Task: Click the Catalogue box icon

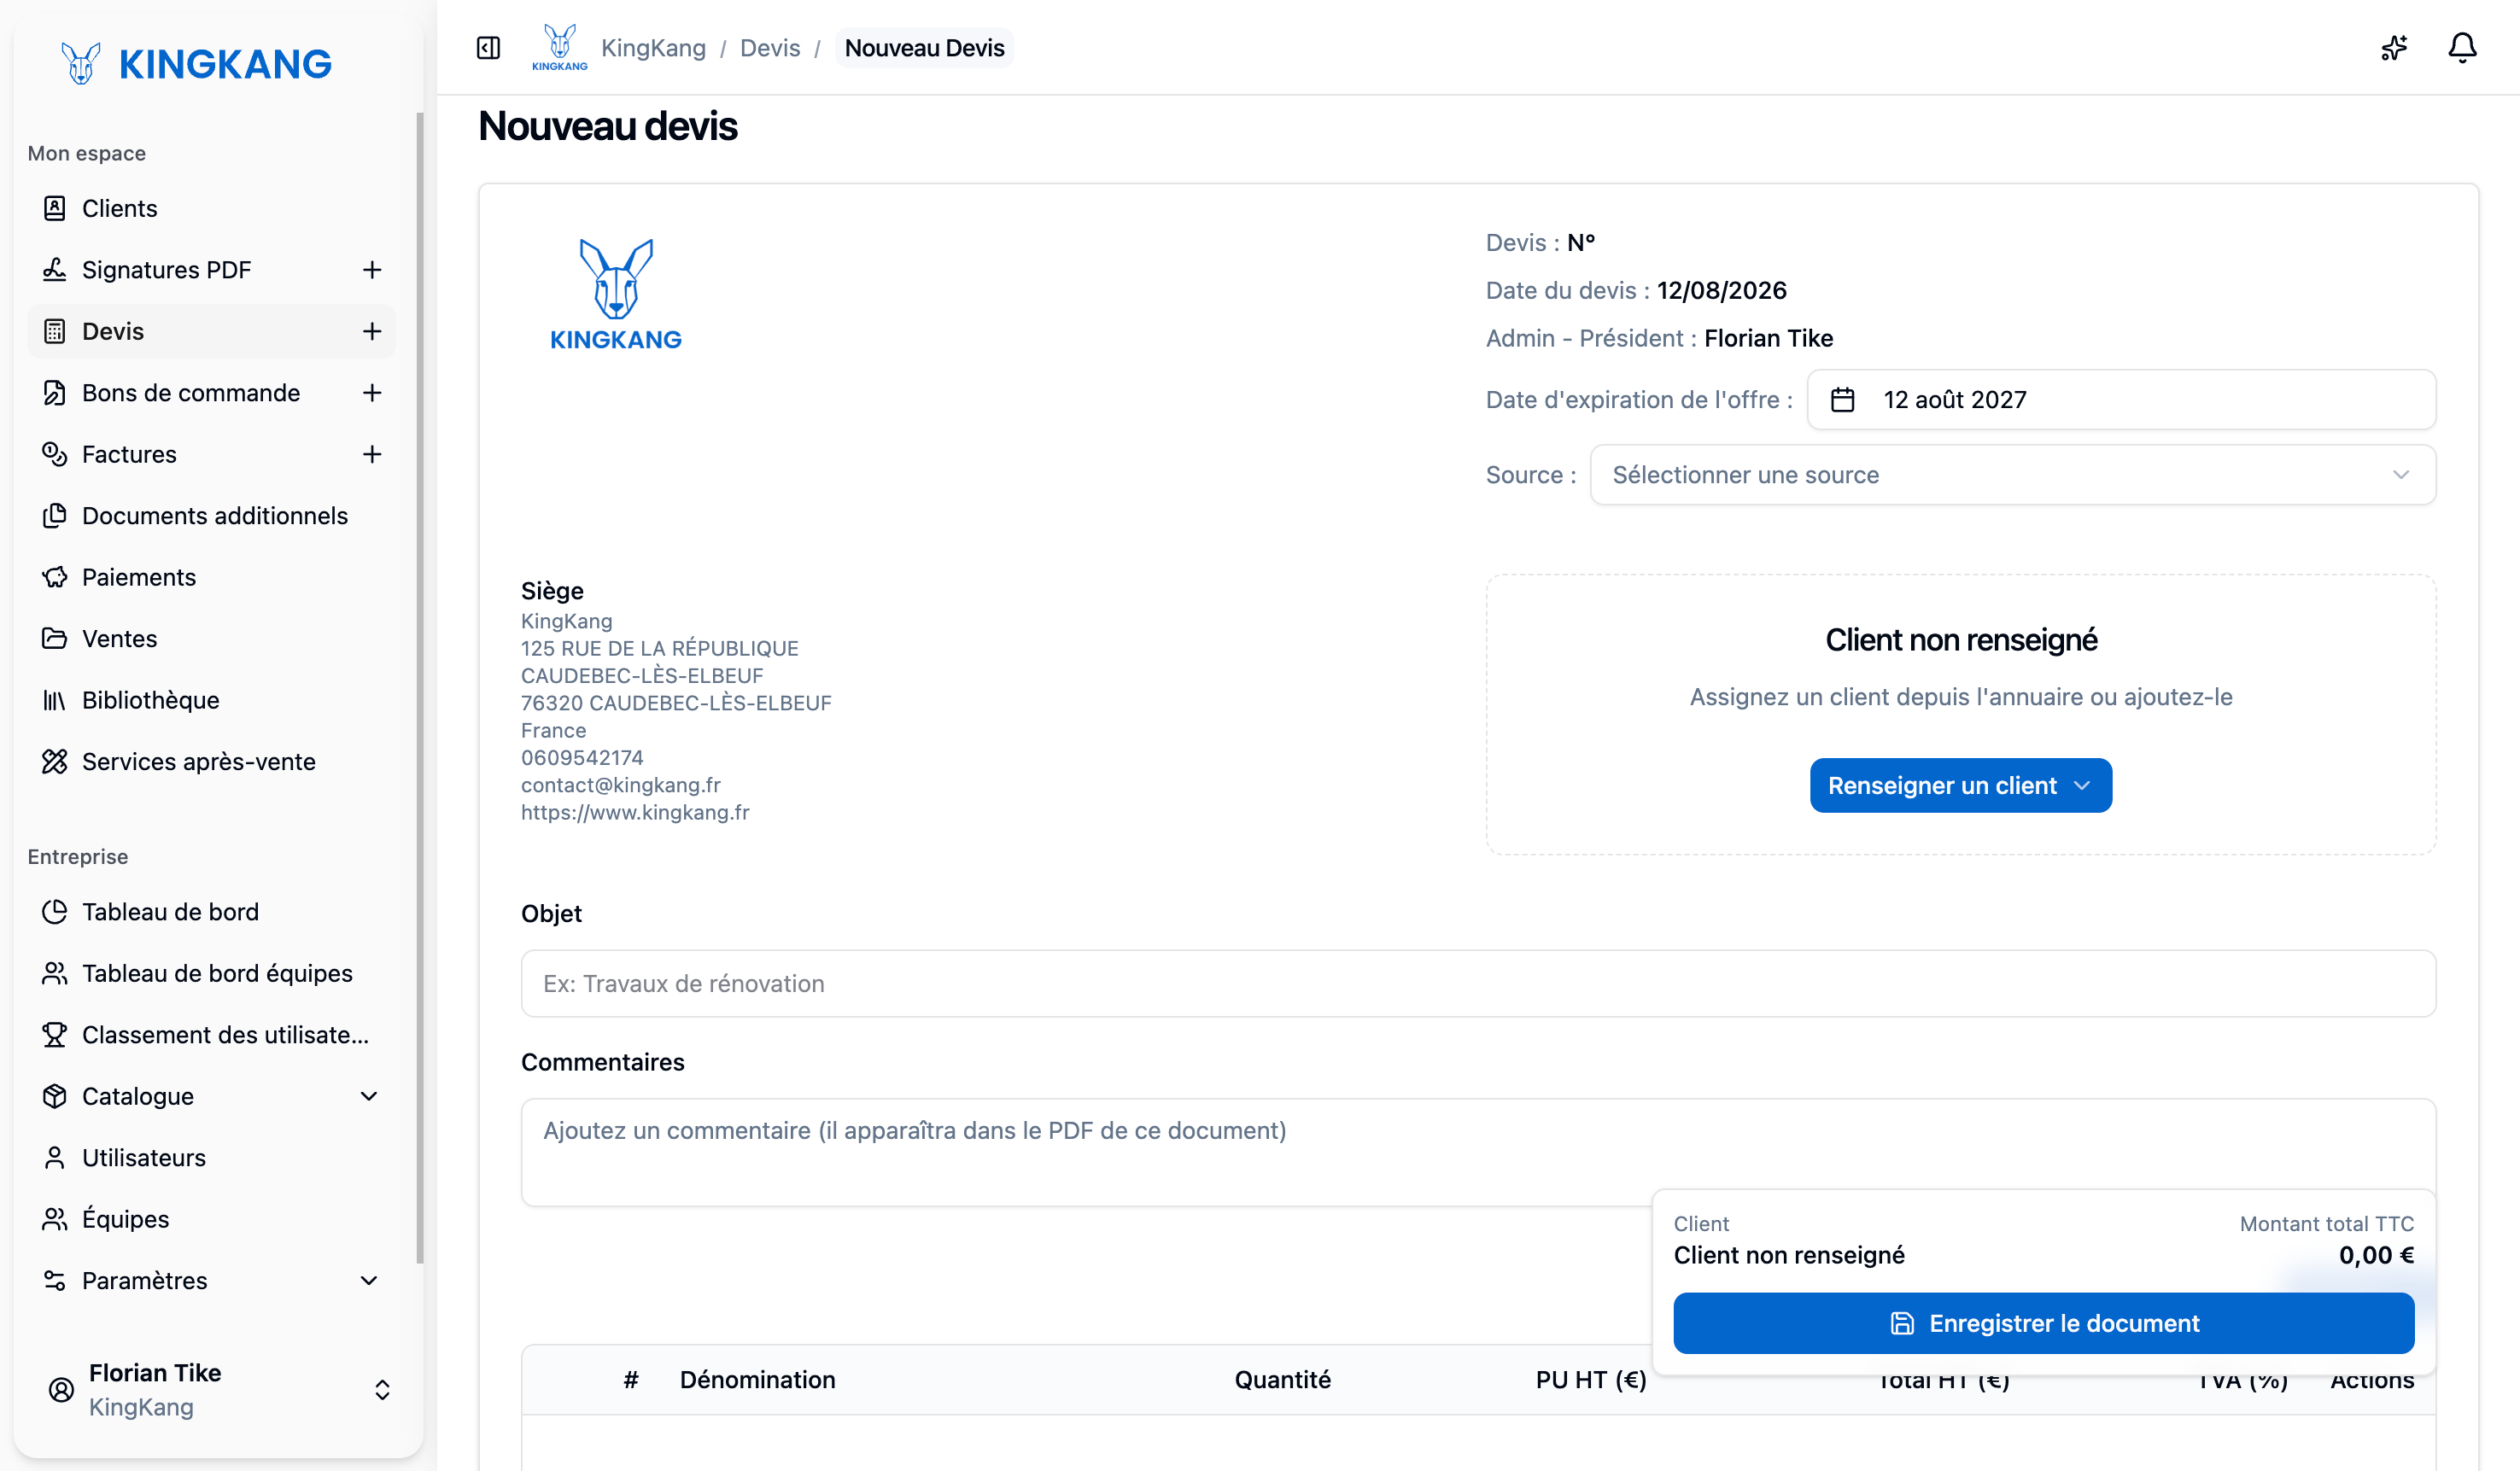Action: [55, 1096]
